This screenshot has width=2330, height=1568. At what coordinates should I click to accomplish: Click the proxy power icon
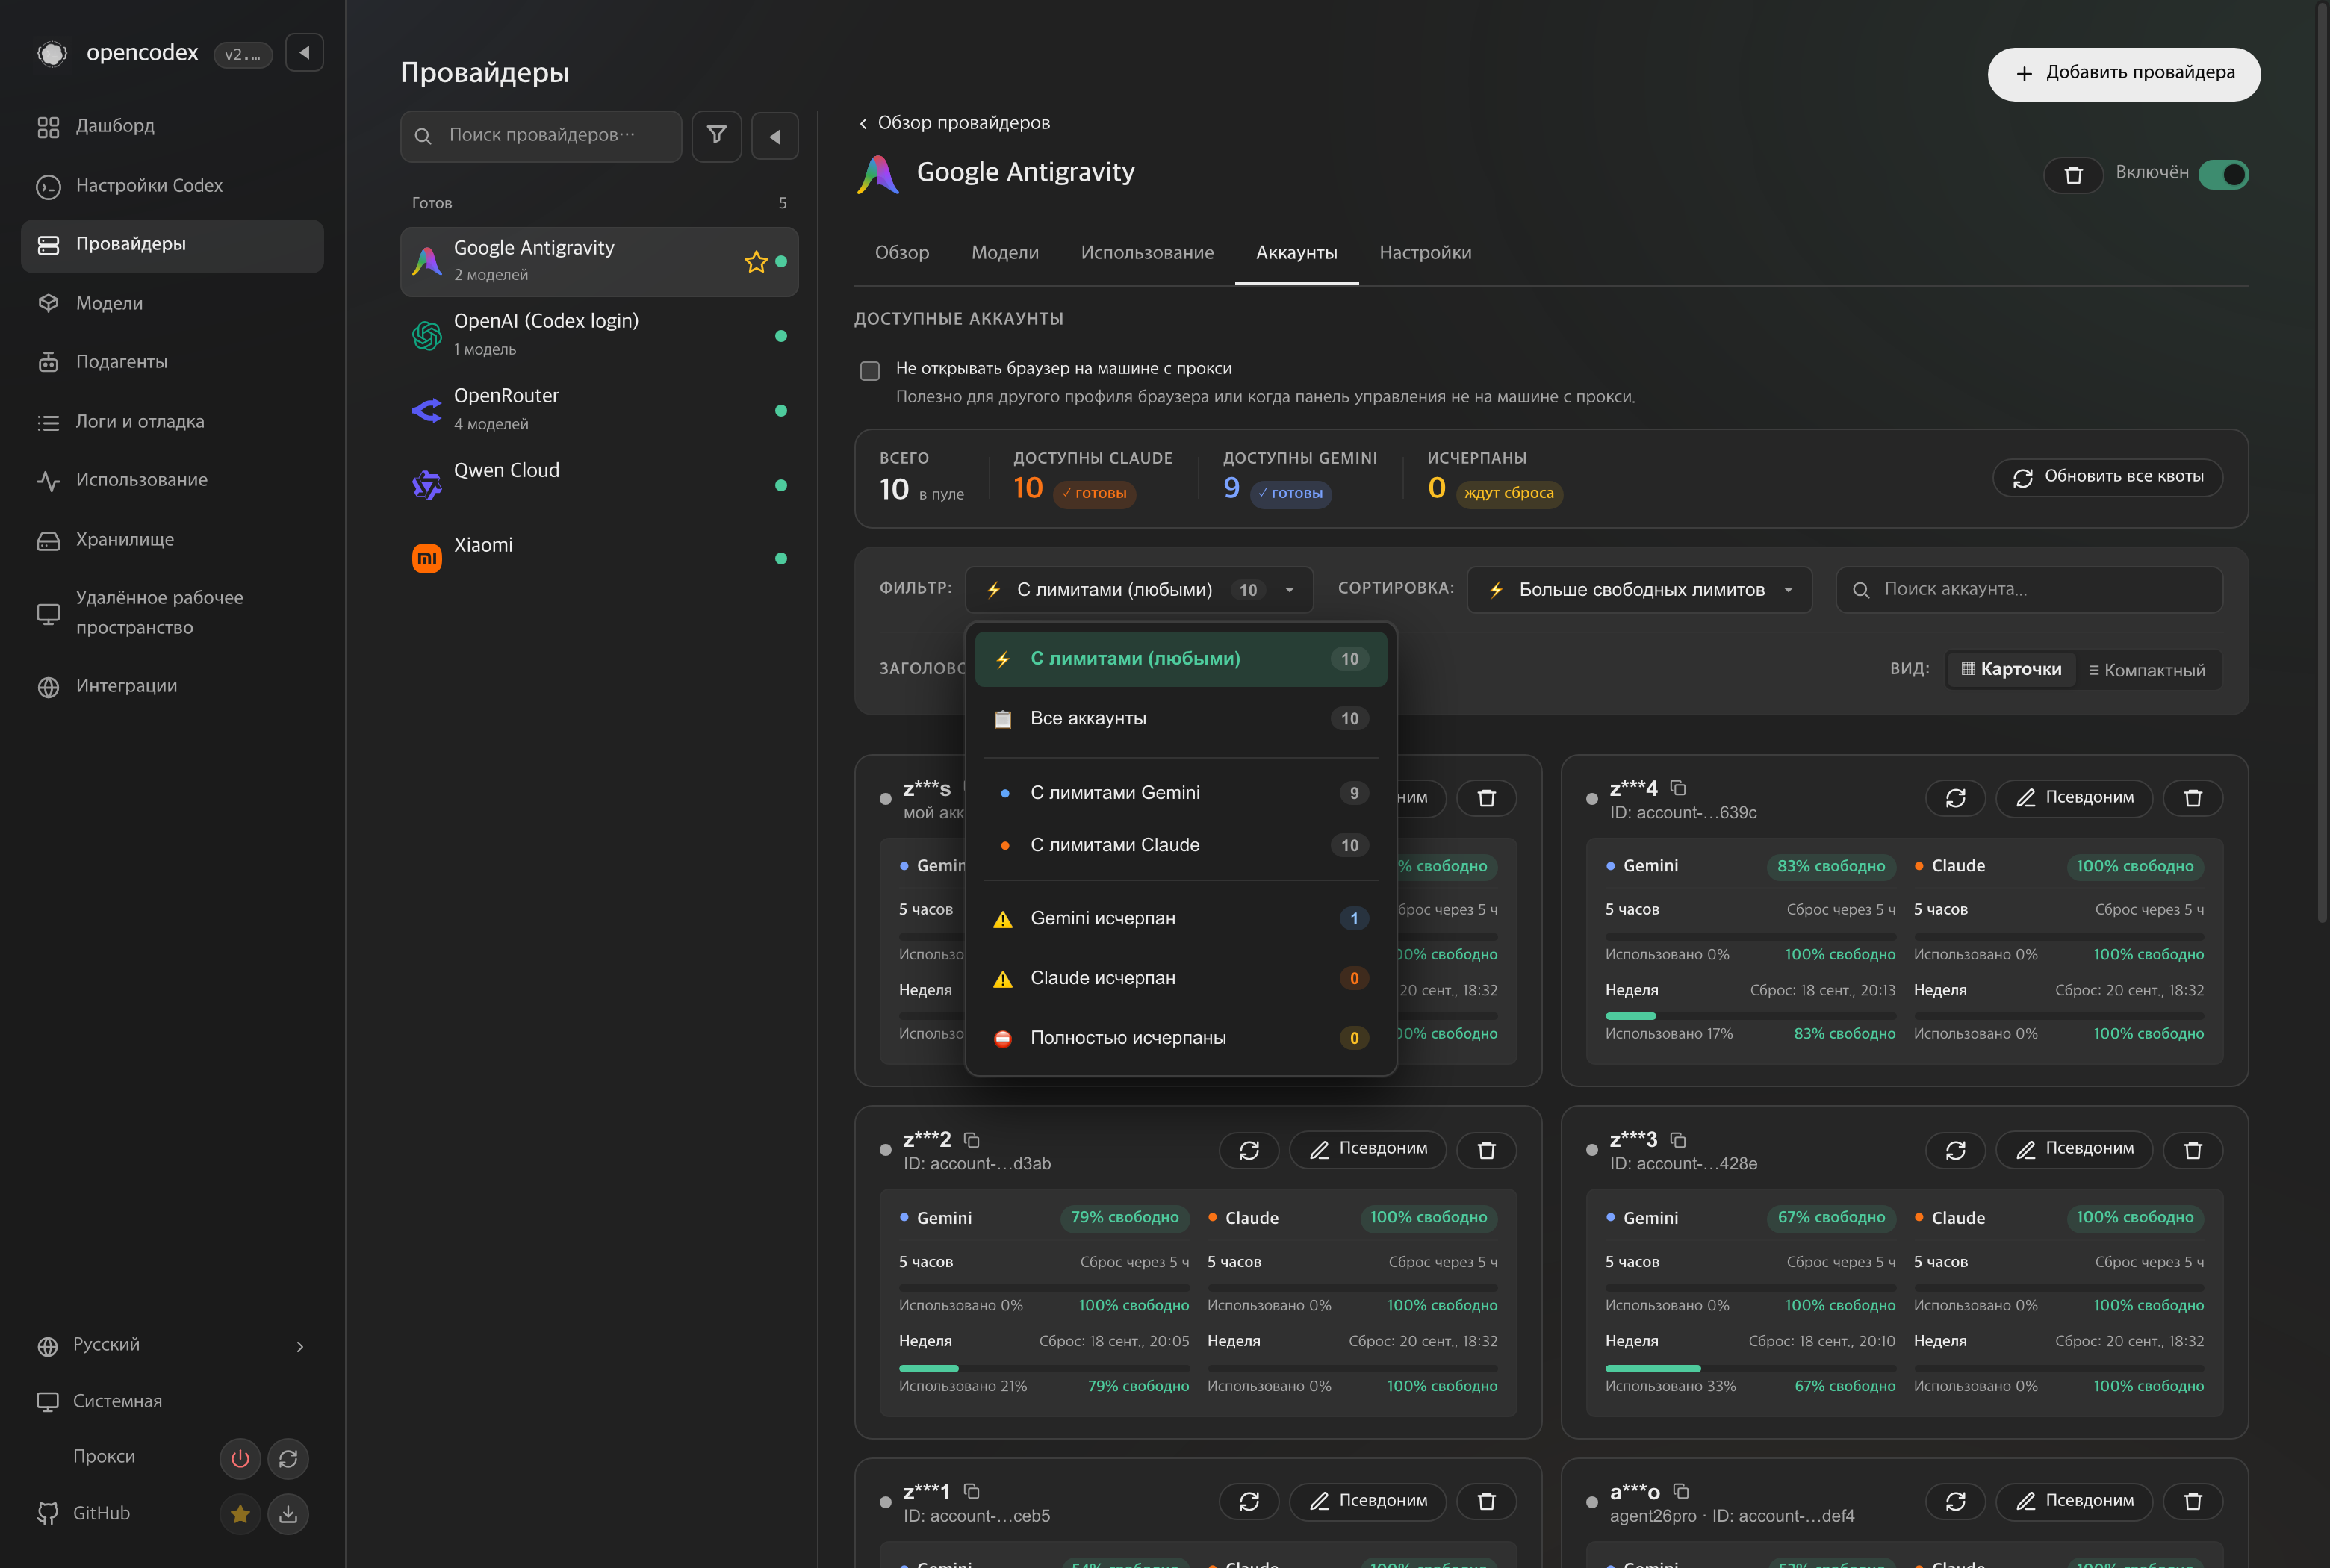coord(240,1459)
